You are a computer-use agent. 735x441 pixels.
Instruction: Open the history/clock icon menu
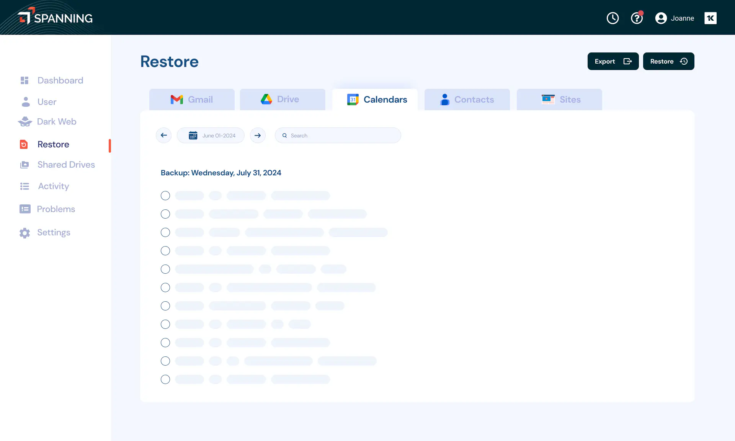612,18
